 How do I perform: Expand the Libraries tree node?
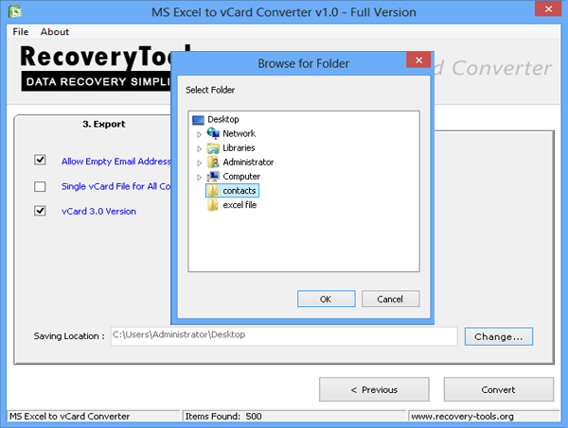coord(199,148)
